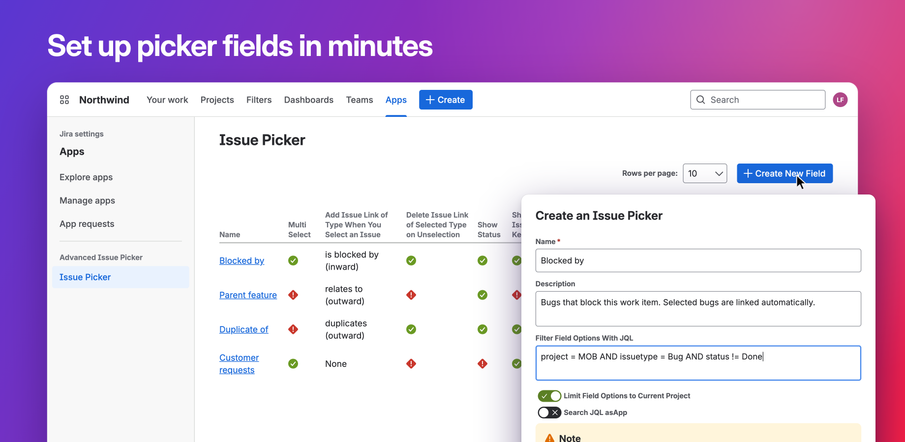This screenshot has width=905, height=442.
Task: Click Delete Issue Link check icon for Duplicate of
Action: 411,329
